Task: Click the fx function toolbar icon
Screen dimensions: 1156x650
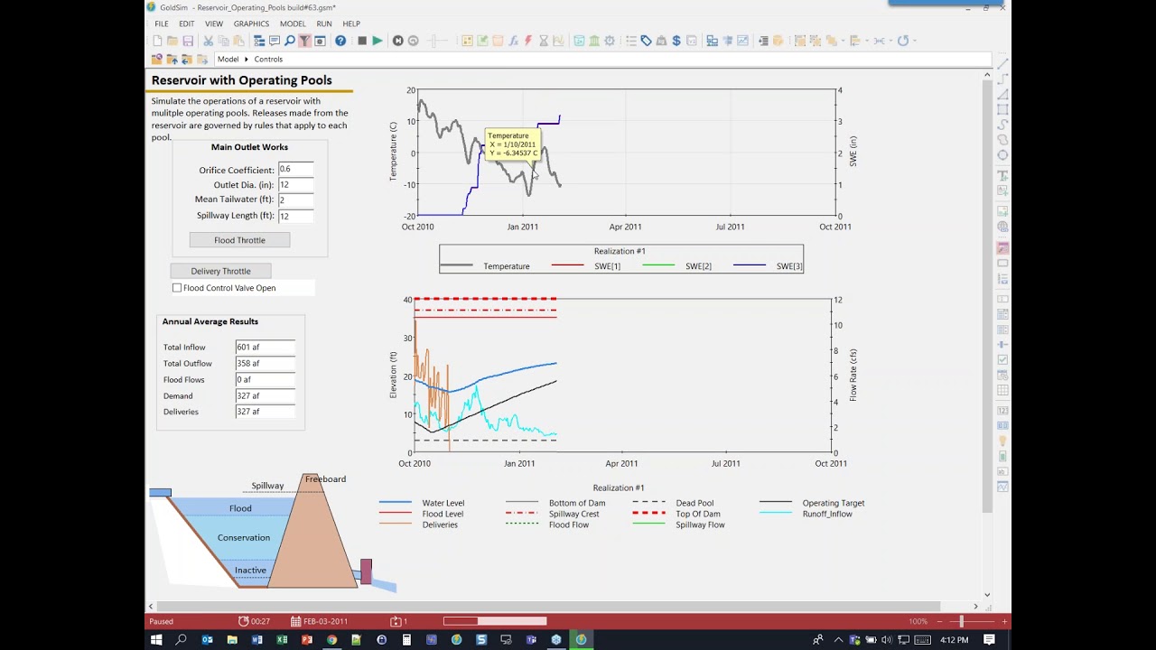Action: point(513,41)
